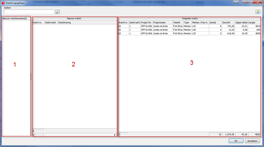264x147 pixels.
Task: Select the row with mark L38
Action: (200, 30)
